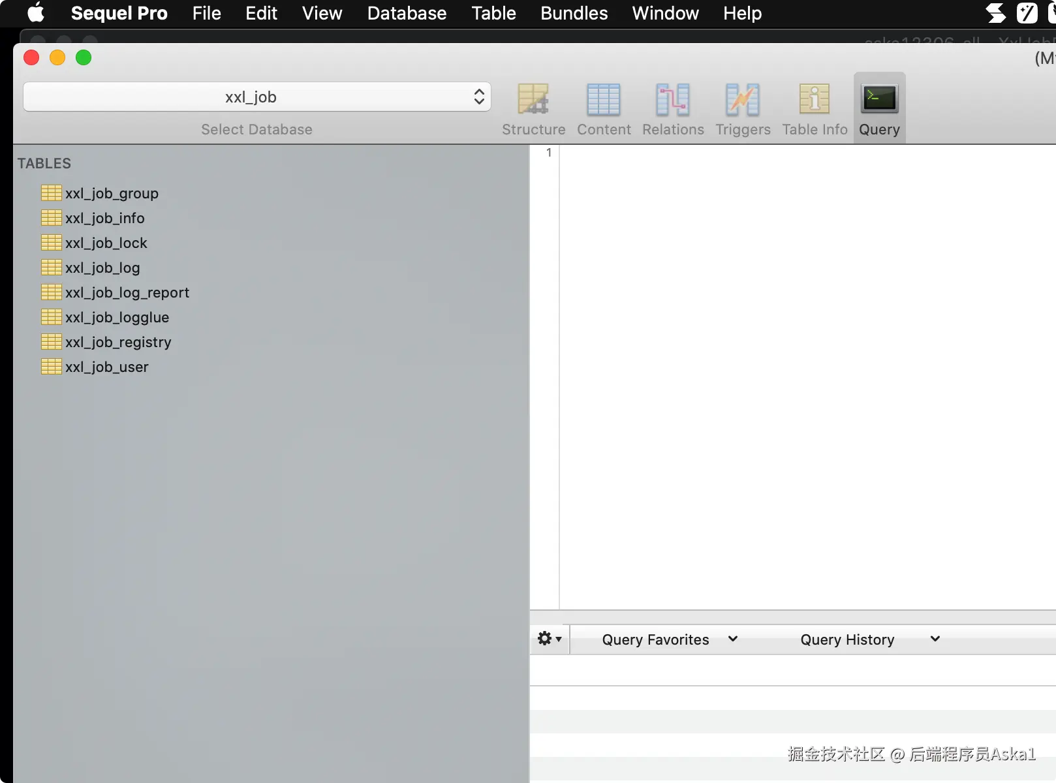
Task: Select the xxl_job_info table
Action: (x=105, y=218)
